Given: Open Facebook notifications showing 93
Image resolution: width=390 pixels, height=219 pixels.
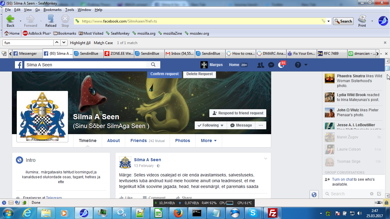Looking at the screenshot, I should coord(282,64).
